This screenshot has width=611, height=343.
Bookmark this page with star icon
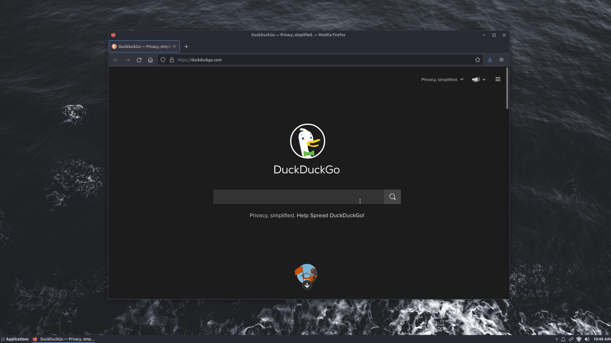click(x=477, y=60)
